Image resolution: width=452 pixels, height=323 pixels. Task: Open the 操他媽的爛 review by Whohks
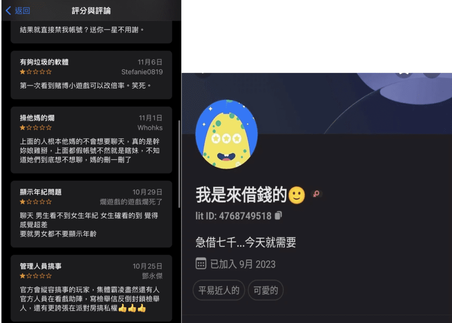tap(91, 140)
